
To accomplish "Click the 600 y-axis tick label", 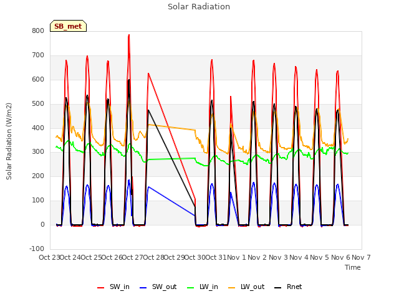I will point(38,79).
